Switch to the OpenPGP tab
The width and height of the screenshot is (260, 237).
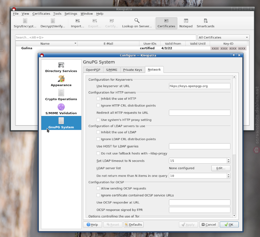[x=93, y=70]
